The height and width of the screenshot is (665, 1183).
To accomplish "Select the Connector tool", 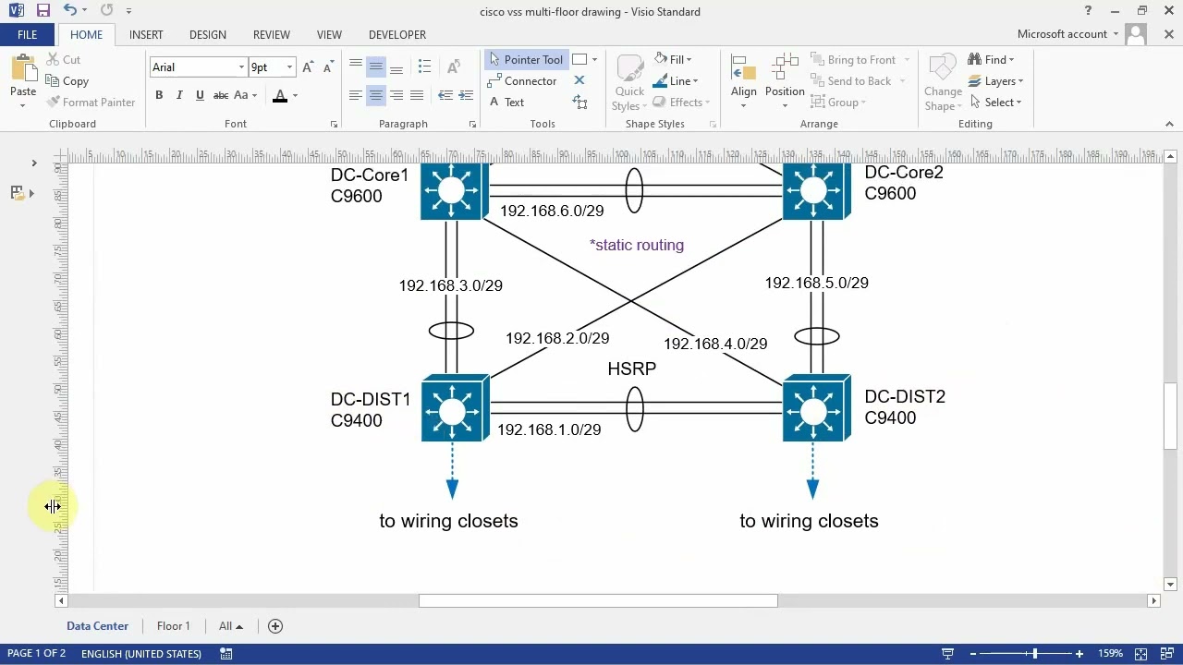I will click(523, 81).
